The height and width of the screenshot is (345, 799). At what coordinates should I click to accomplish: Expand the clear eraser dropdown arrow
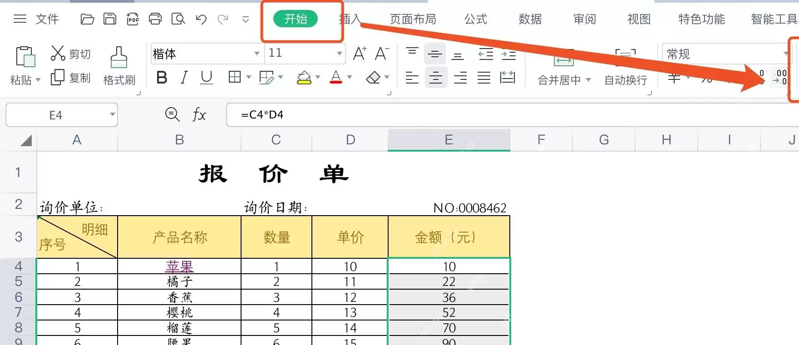387,78
